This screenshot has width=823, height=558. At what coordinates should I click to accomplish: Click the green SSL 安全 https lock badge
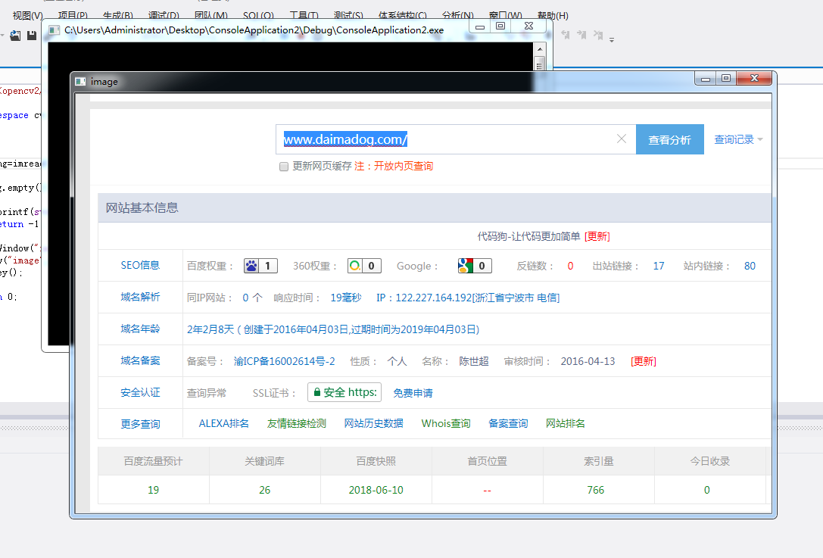click(344, 392)
